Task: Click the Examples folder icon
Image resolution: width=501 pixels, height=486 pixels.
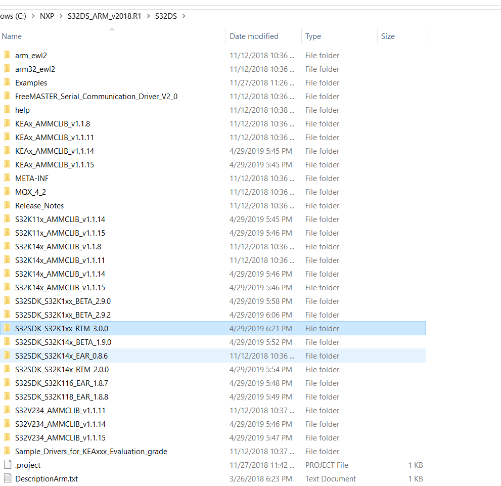Action: click(x=8, y=82)
